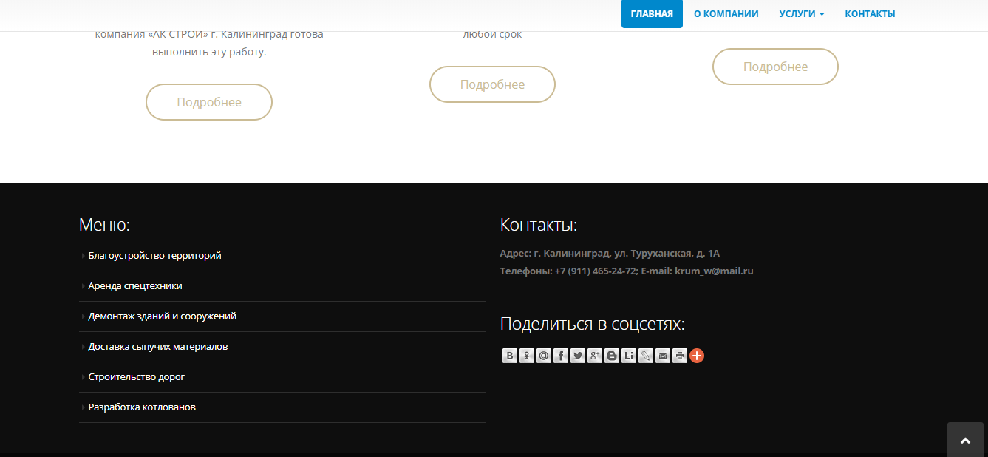The width and height of the screenshot is (988, 457).
Task: Open the Главная nav tab
Action: tap(652, 14)
